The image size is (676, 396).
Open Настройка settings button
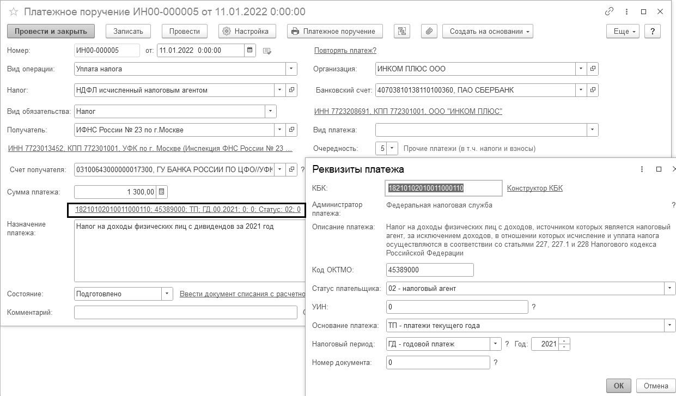tap(247, 31)
